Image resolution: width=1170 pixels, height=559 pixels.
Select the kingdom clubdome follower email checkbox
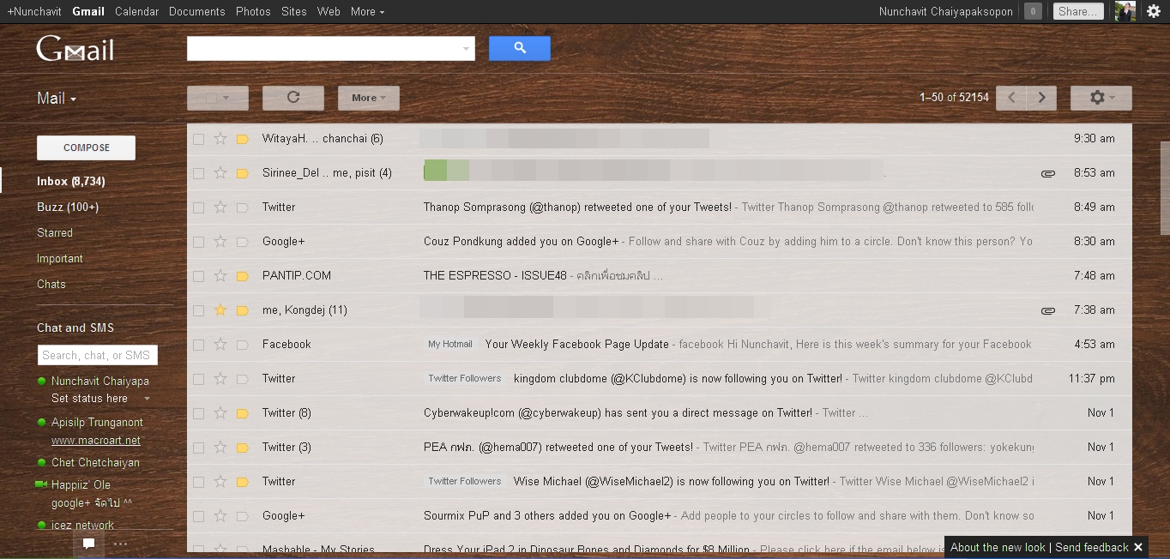(198, 379)
